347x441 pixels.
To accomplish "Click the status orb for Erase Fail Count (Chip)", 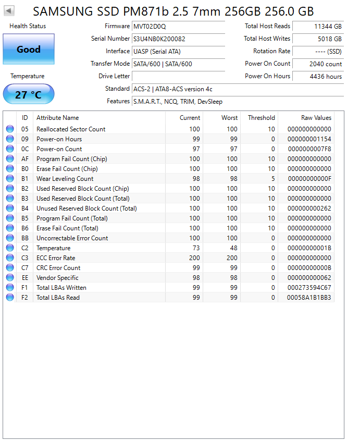I will (x=10, y=168).
